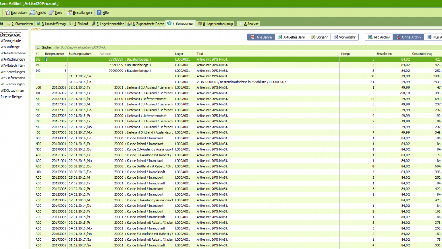442x249 pixels.
Task: Select WE-Gutschriften in the sidebar
Action: tap(13, 91)
